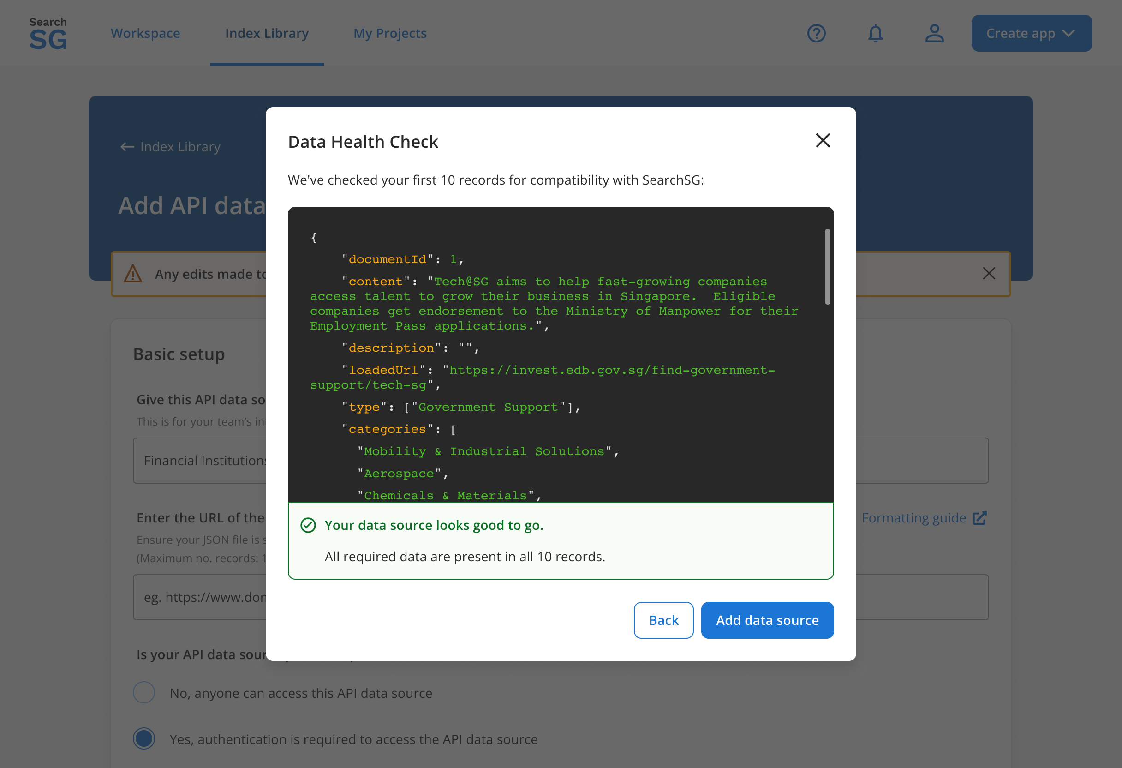This screenshot has width=1122, height=768.
Task: Click "Chemicals & Materials" category text
Action: (x=445, y=496)
